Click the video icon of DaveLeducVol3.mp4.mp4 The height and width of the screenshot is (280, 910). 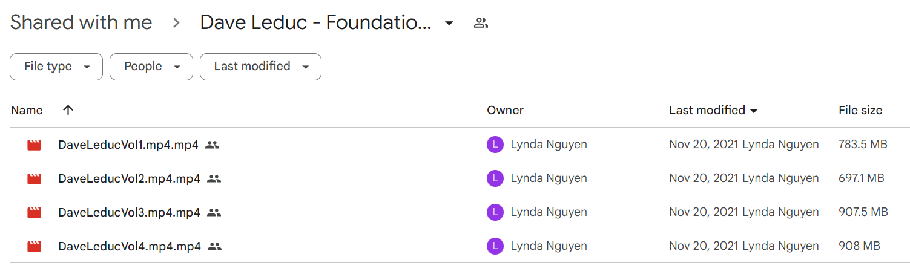click(x=34, y=212)
